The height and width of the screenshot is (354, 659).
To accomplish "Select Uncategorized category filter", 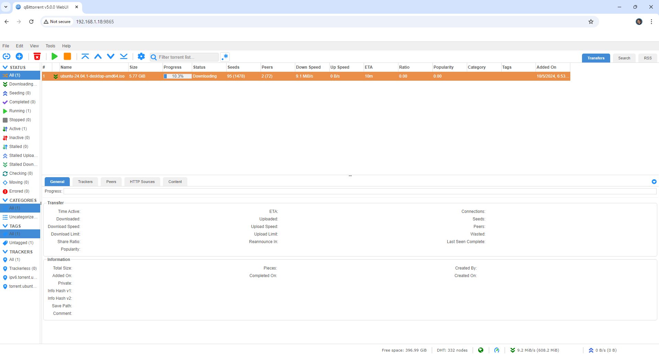I will (20, 217).
